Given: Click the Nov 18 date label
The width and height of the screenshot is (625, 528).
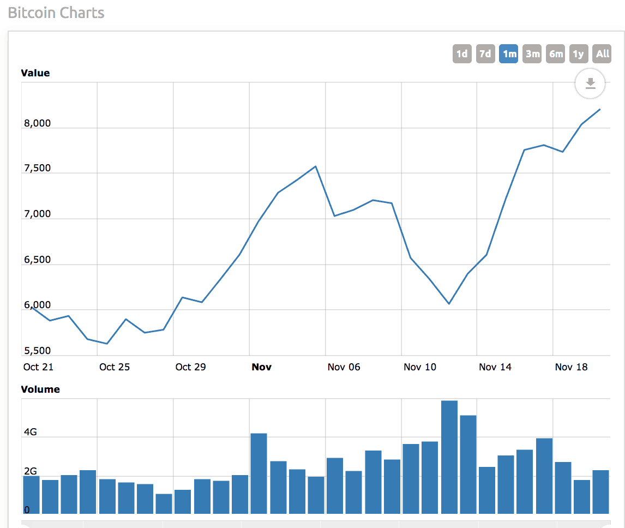Looking at the screenshot, I should pyautogui.click(x=571, y=367).
